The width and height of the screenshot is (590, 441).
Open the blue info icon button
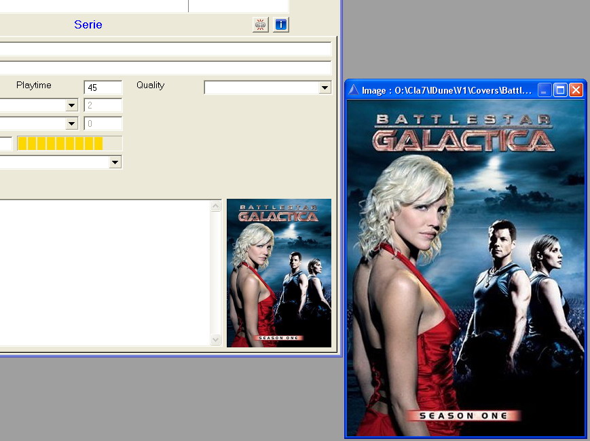280,25
